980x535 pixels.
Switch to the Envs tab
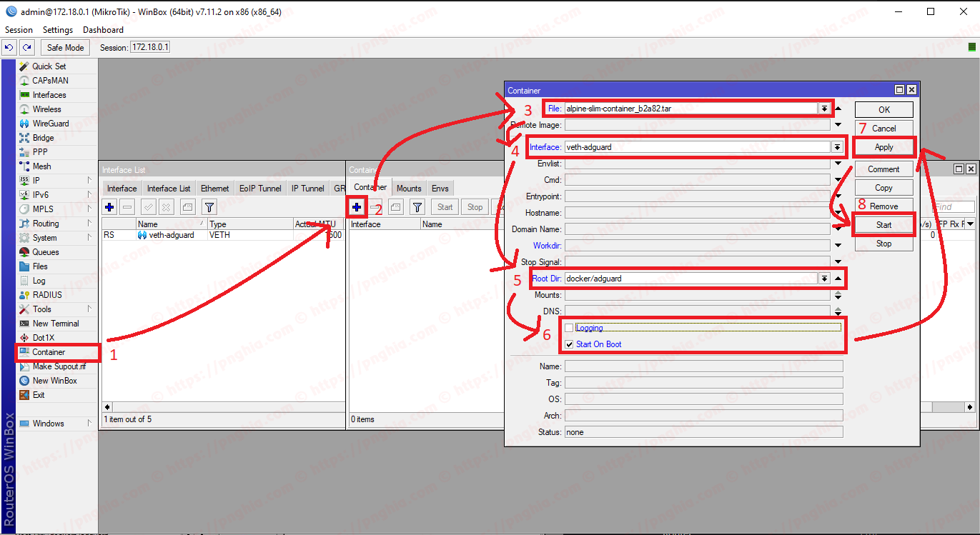440,189
